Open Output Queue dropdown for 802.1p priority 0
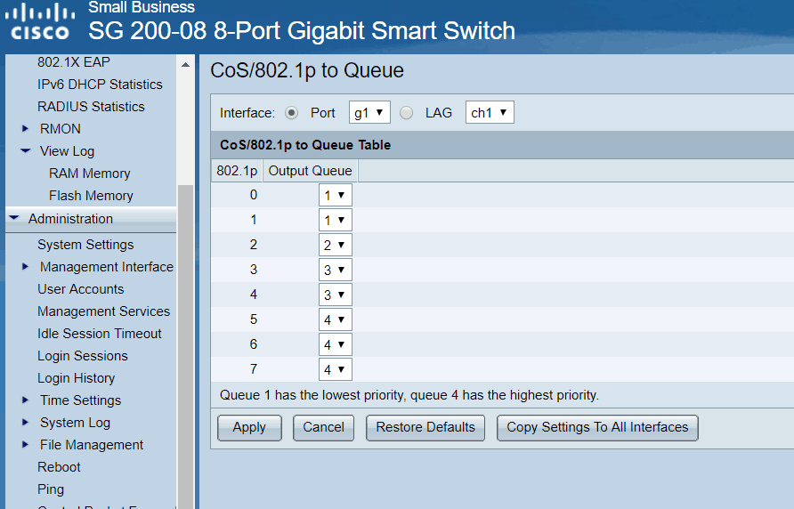 point(336,196)
